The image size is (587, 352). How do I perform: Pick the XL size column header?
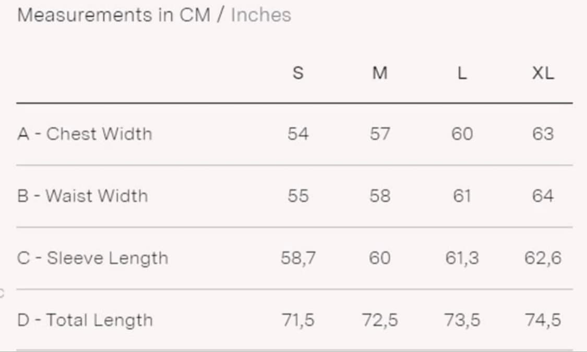click(543, 74)
